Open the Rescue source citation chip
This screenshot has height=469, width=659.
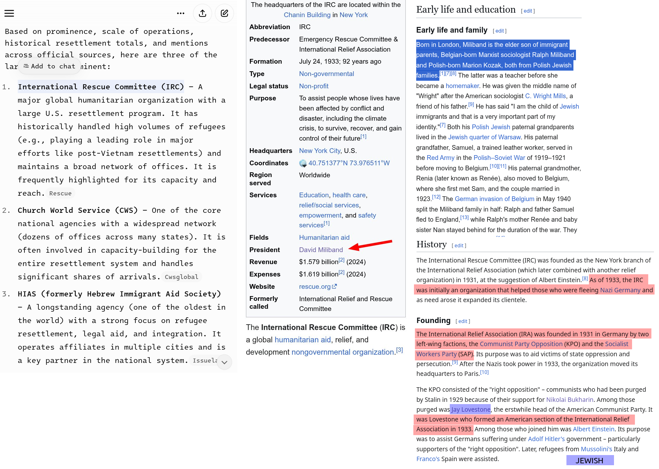(60, 193)
